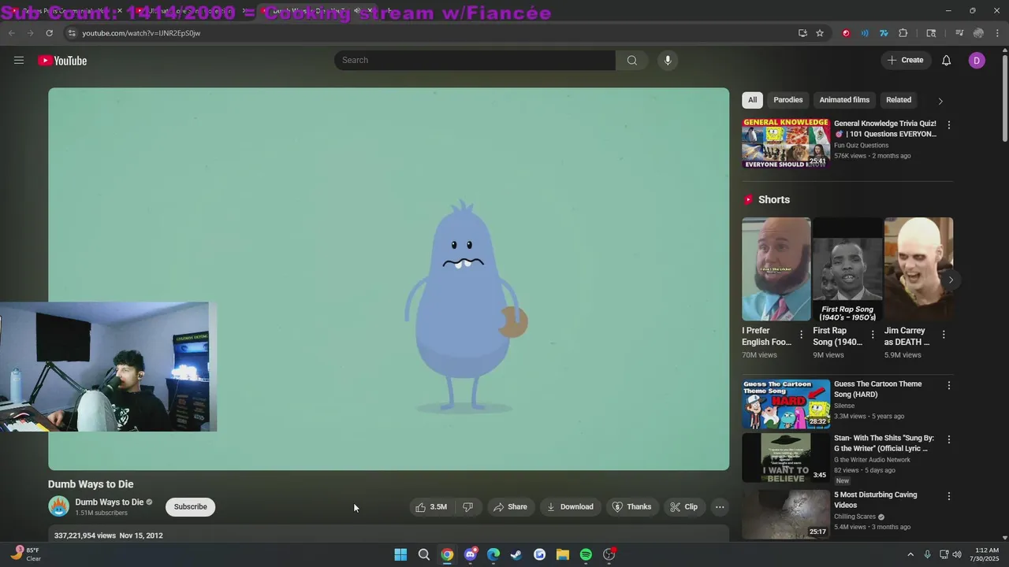The image size is (1009, 567).
Task: Like the Dumb Ways to Die video
Action: pos(430,507)
